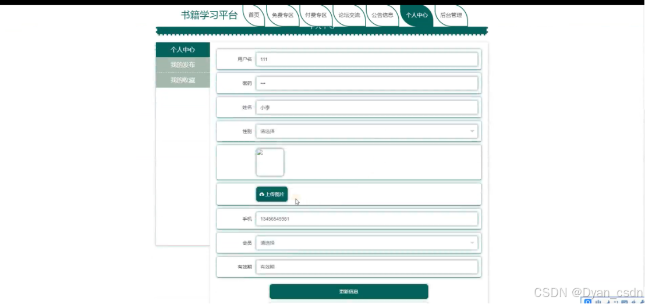This screenshot has width=645, height=304.
Task: Click the 书籍学习平台 site title
Action: coord(210,16)
